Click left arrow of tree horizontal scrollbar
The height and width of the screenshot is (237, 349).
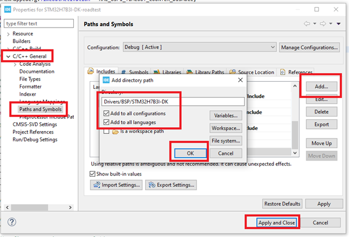[7, 207]
